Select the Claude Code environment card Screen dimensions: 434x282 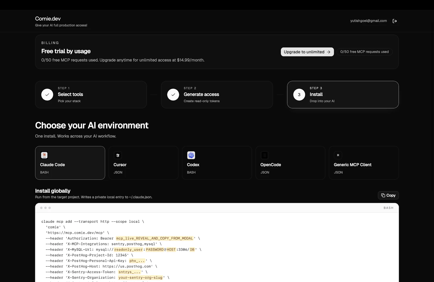pyautogui.click(x=70, y=163)
